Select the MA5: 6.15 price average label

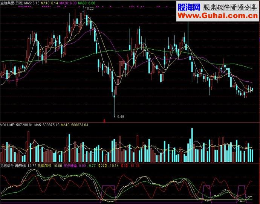click(32, 3)
